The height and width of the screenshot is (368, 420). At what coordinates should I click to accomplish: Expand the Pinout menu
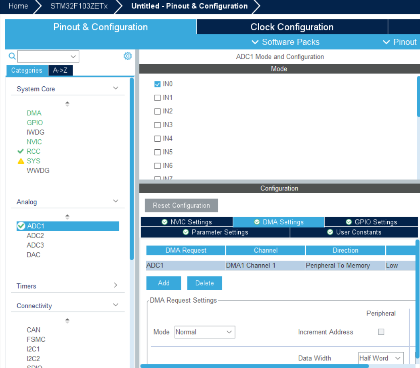[400, 42]
